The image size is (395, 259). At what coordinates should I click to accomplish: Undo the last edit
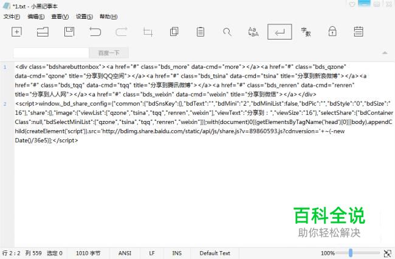coord(95,32)
